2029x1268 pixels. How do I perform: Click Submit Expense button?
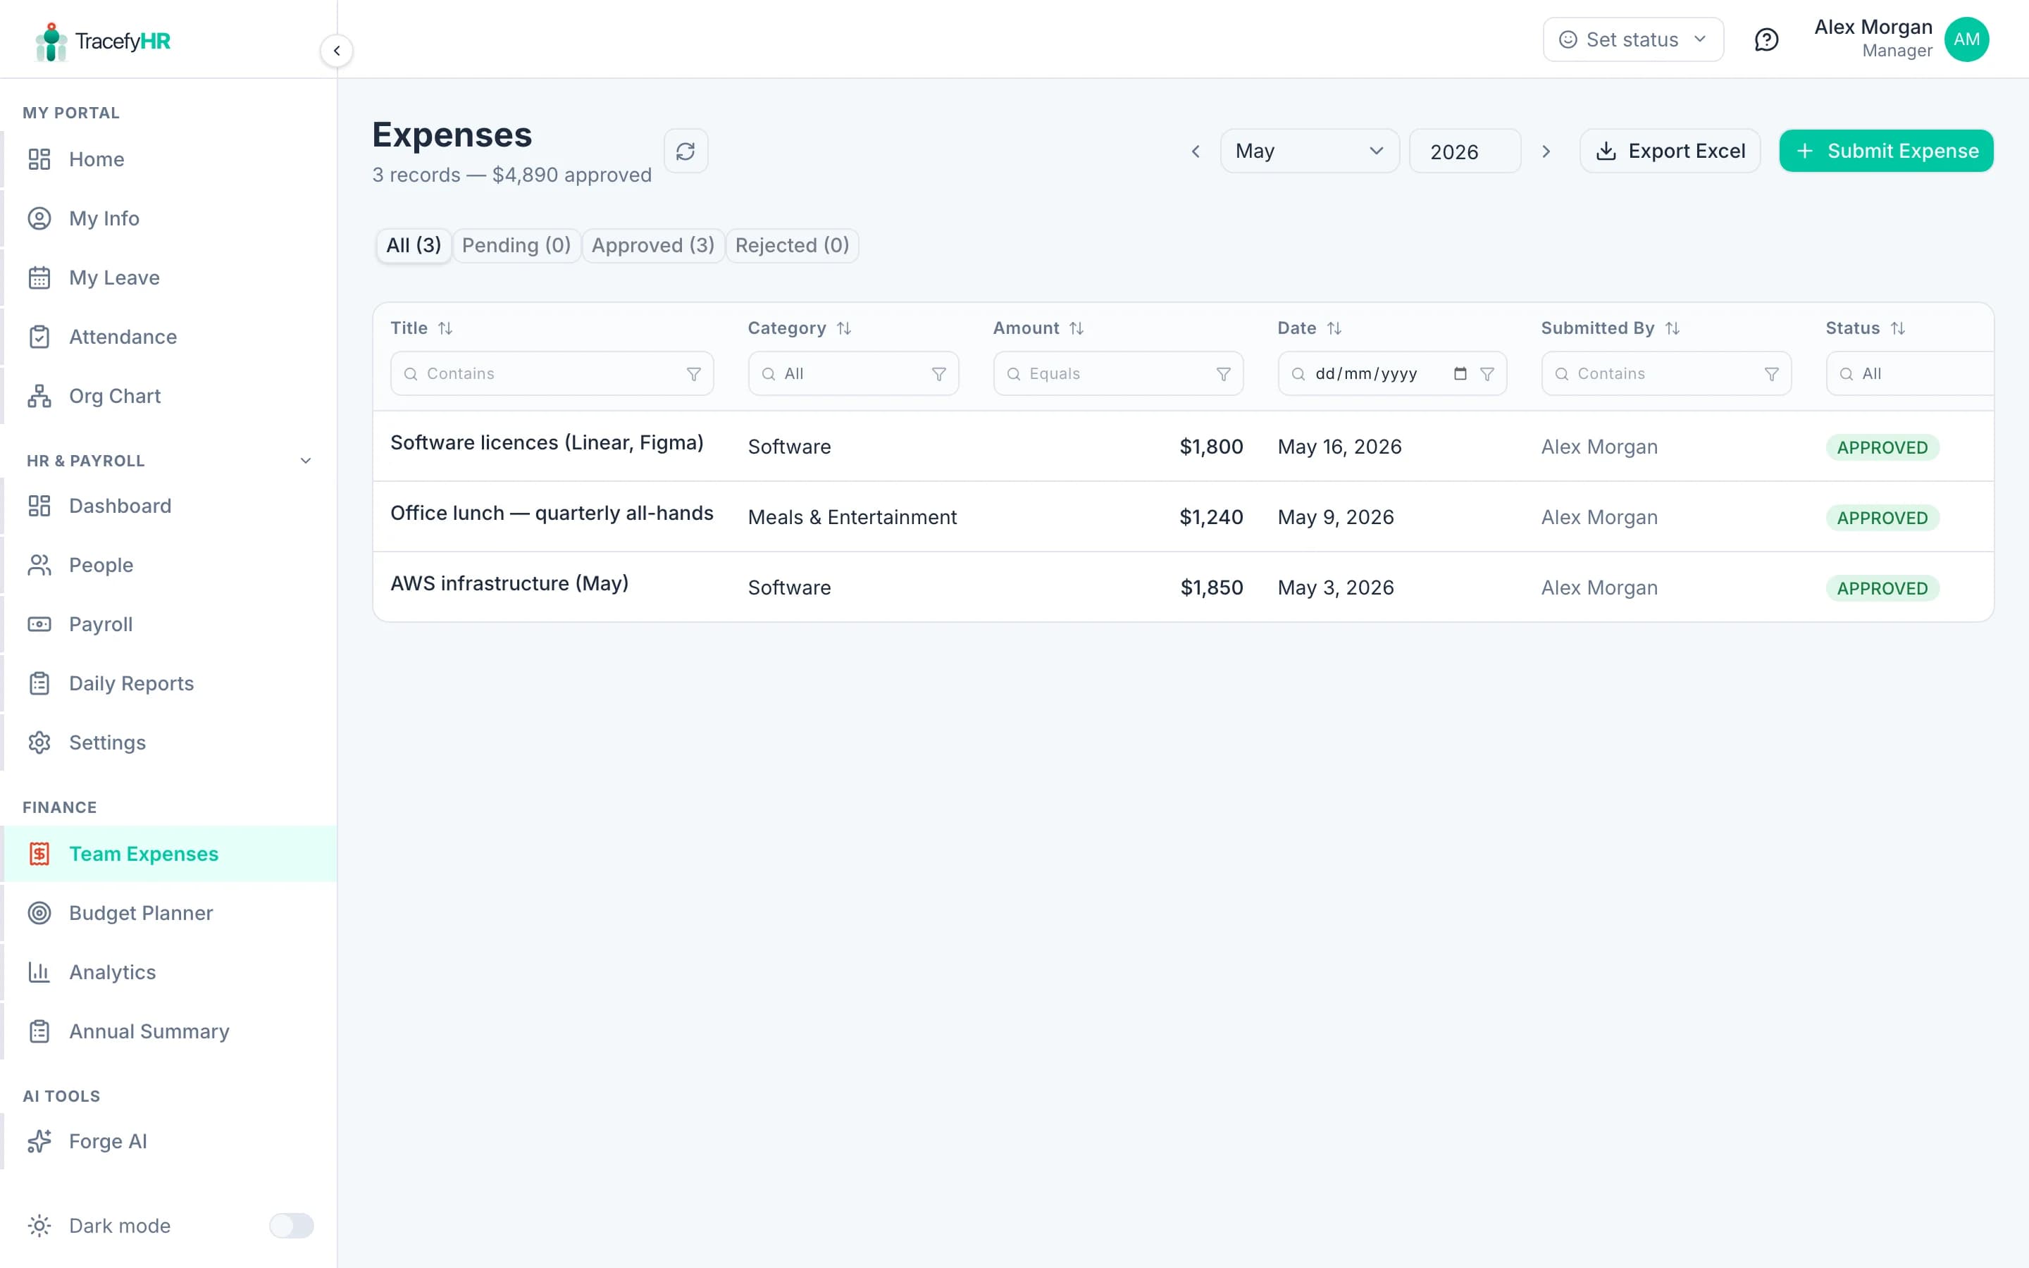(x=1885, y=151)
